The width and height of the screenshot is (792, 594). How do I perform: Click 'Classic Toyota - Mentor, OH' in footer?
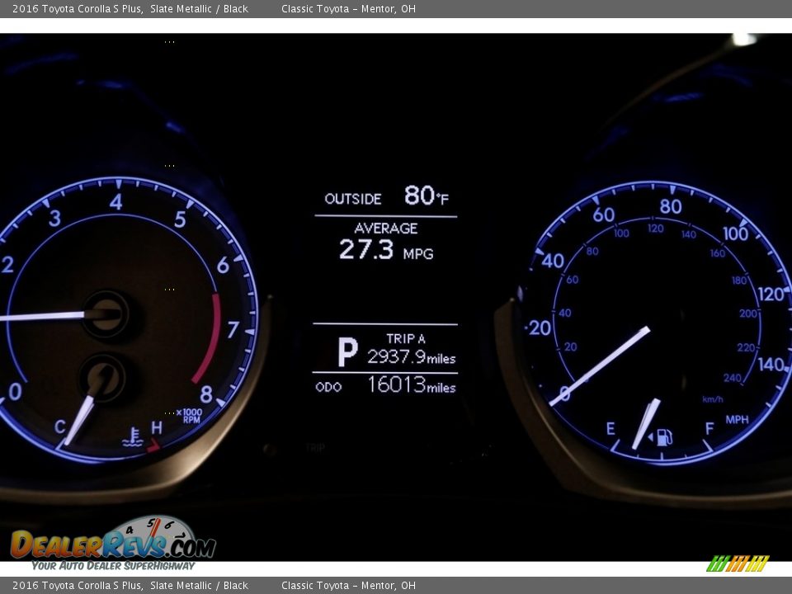tap(348, 586)
